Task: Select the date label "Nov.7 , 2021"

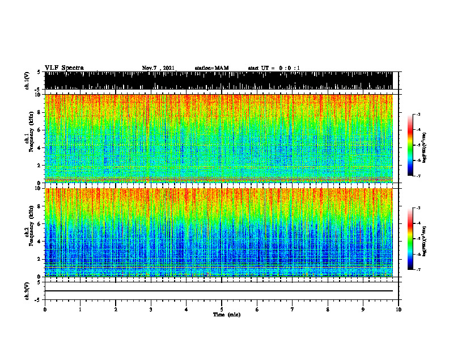Action: point(158,68)
